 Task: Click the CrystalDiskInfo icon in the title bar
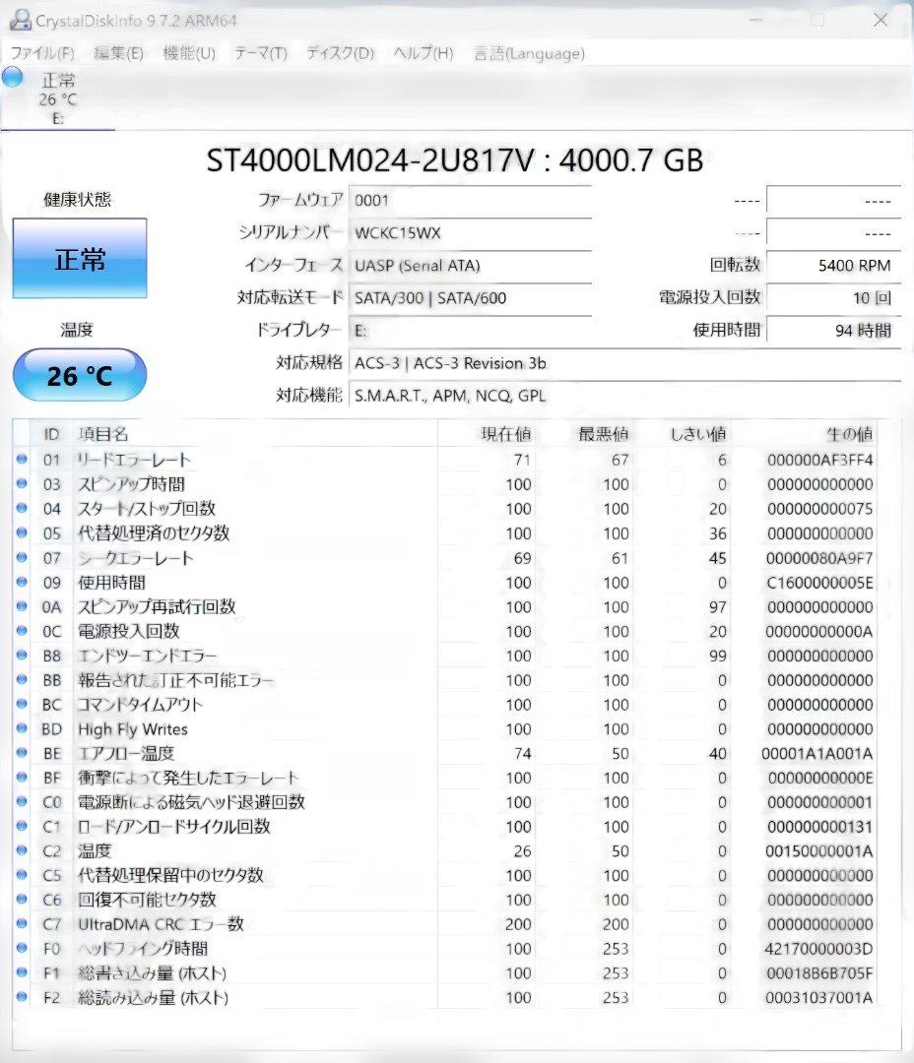[x=22, y=20]
